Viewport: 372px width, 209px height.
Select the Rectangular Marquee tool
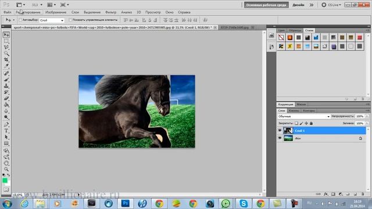pos(6,41)
